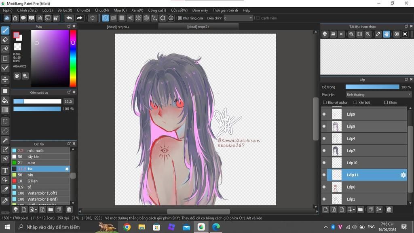
Task: Adjust layer Độ trong opacity slider
Action: [372, 87]
